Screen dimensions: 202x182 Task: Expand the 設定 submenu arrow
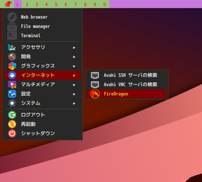point(74,94)
